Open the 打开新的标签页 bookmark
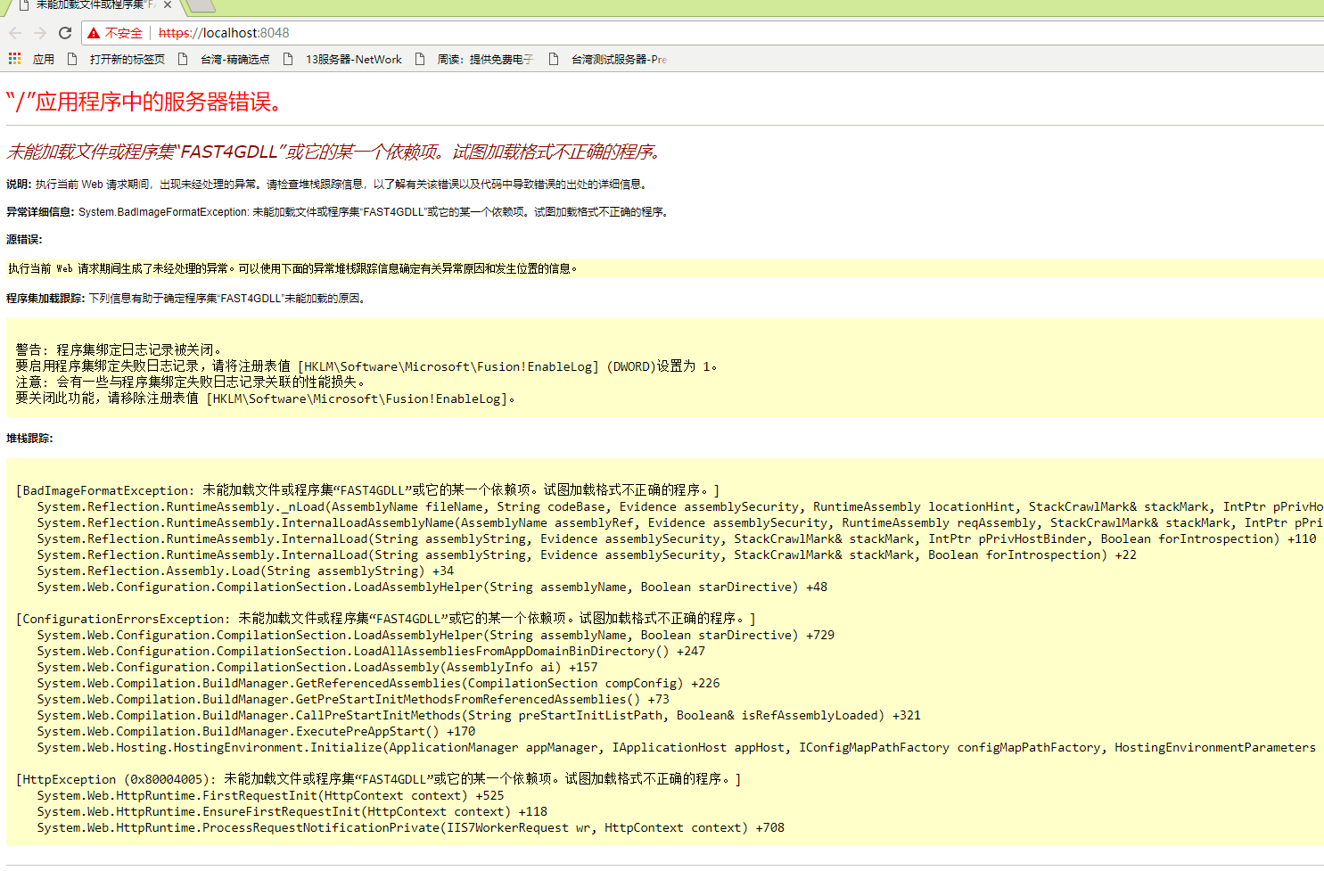1324x871 pixels. point(127,60)
